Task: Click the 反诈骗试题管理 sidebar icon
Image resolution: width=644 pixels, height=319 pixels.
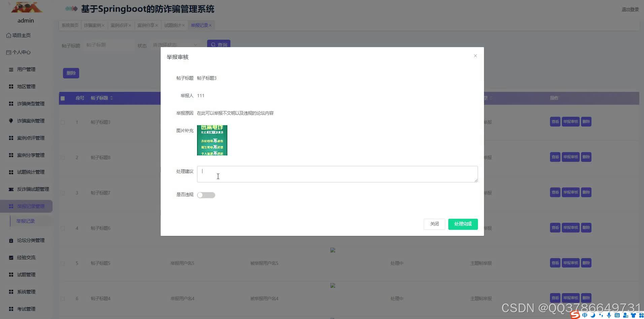Action: (11, 189)
